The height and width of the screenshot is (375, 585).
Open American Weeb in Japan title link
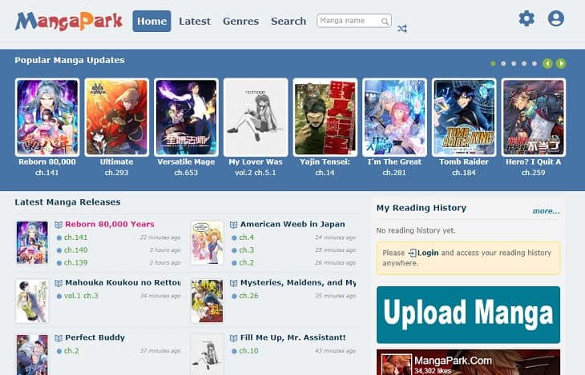coord(292,224)
